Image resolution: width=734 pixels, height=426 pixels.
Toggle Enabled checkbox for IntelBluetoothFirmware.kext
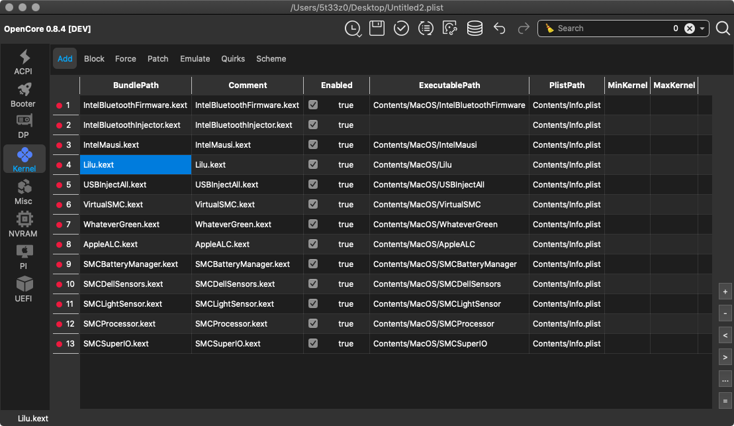pyautogui.click(x=313, y=105)
